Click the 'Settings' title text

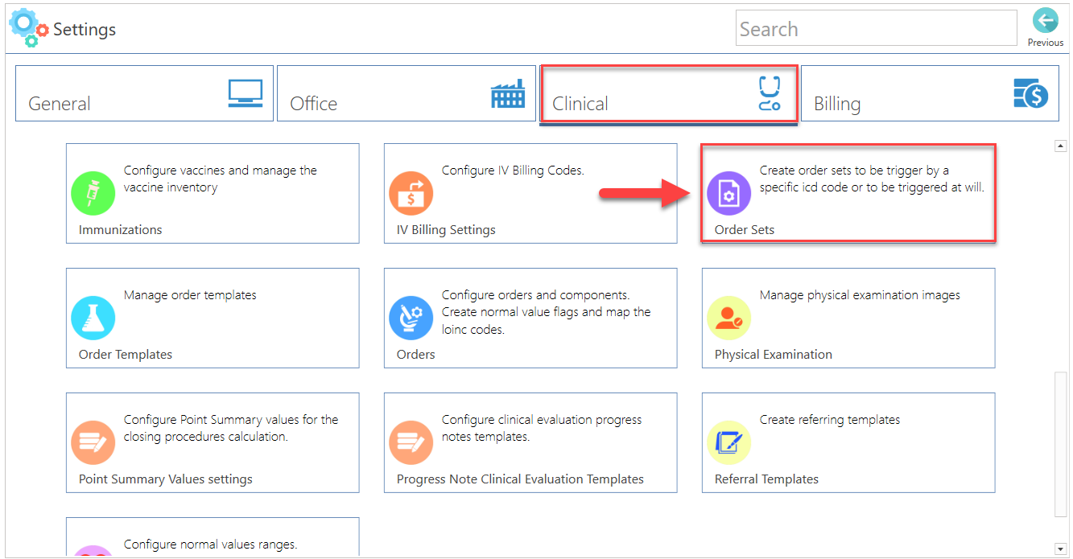click(85, 30)
